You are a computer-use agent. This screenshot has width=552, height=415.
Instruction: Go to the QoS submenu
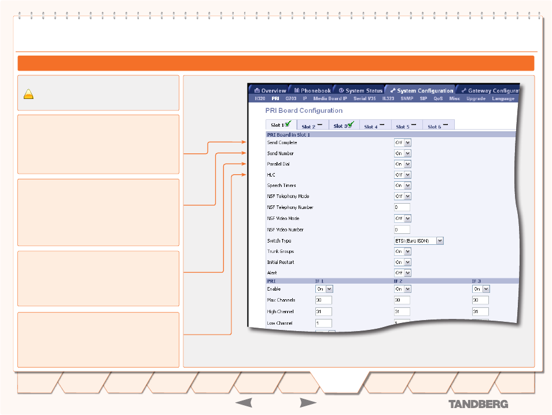point(438,98)
